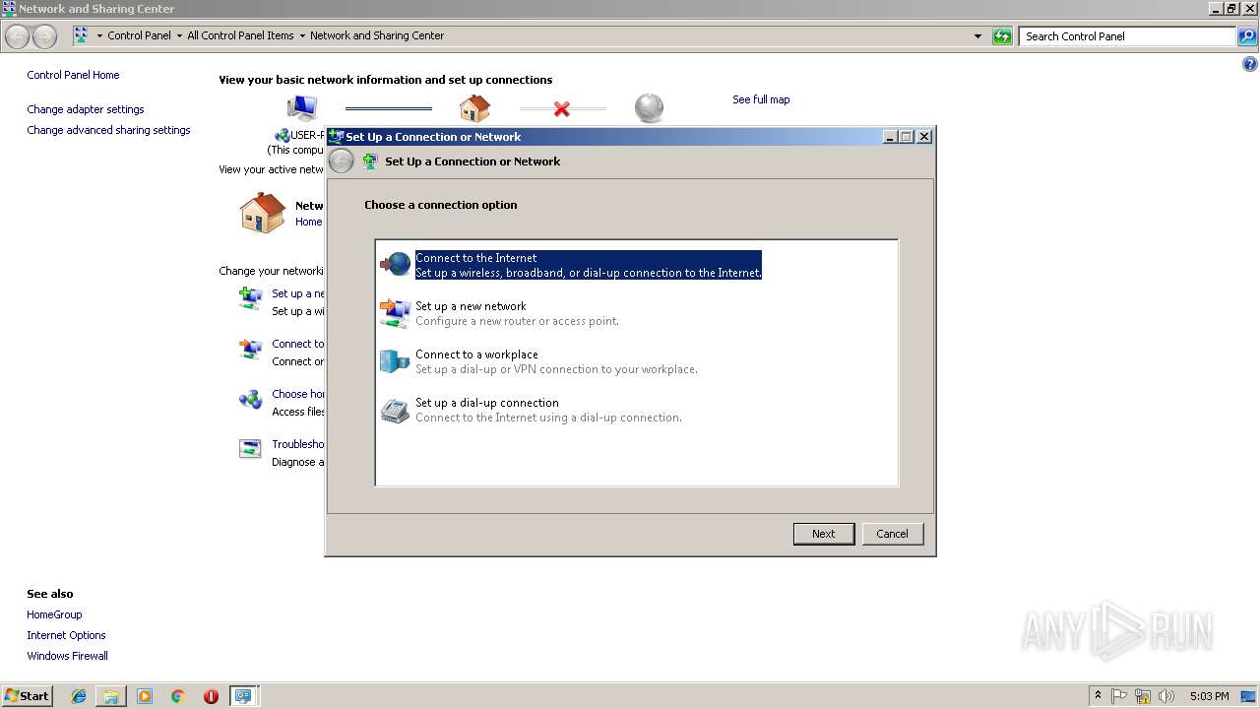This screenshot has height=709, width=1260.
Task: Click the back arrow in the wizard dialog
Action: click(342, 161)
